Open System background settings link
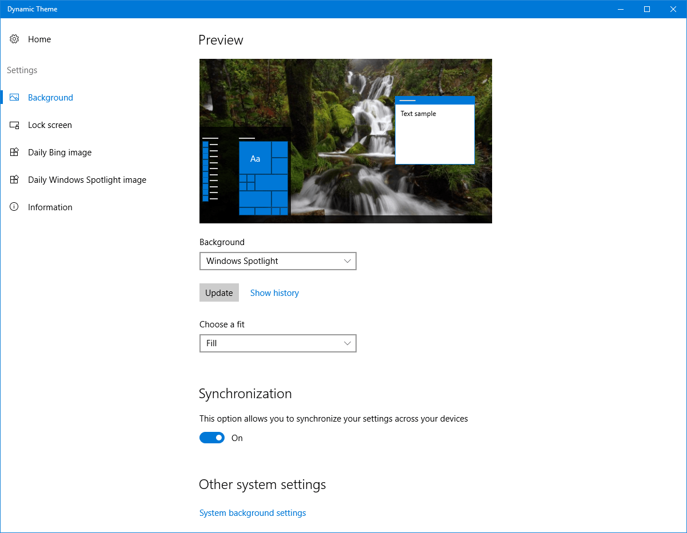 coord(253,513)
